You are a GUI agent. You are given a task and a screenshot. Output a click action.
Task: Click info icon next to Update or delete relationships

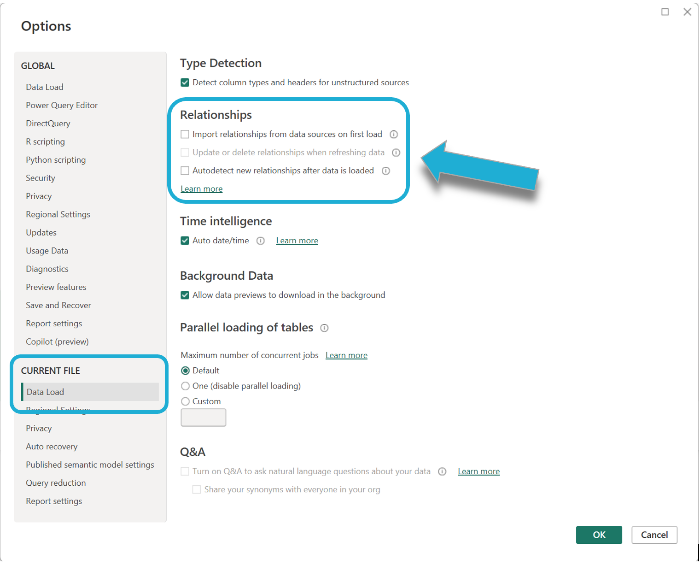396,153
